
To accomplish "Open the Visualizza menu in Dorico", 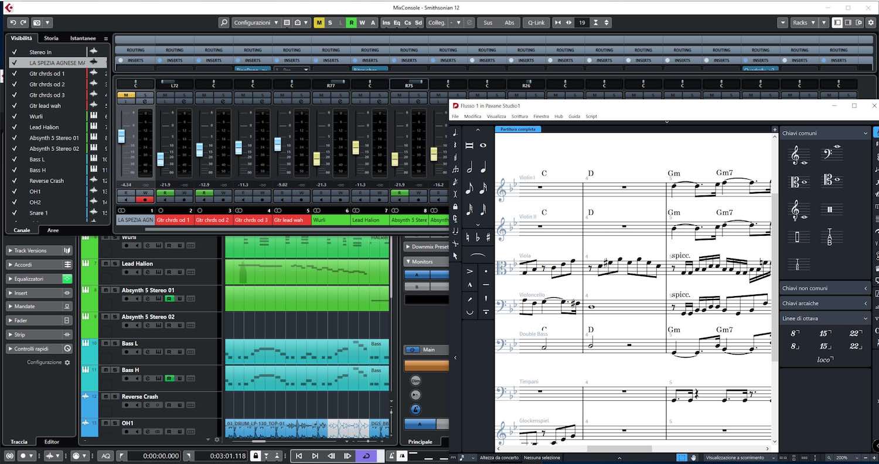I will (x=496, y=116).
